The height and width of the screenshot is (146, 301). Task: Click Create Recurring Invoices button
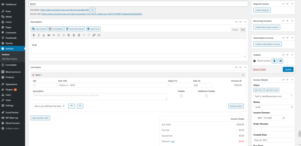[x=267, y=27]
